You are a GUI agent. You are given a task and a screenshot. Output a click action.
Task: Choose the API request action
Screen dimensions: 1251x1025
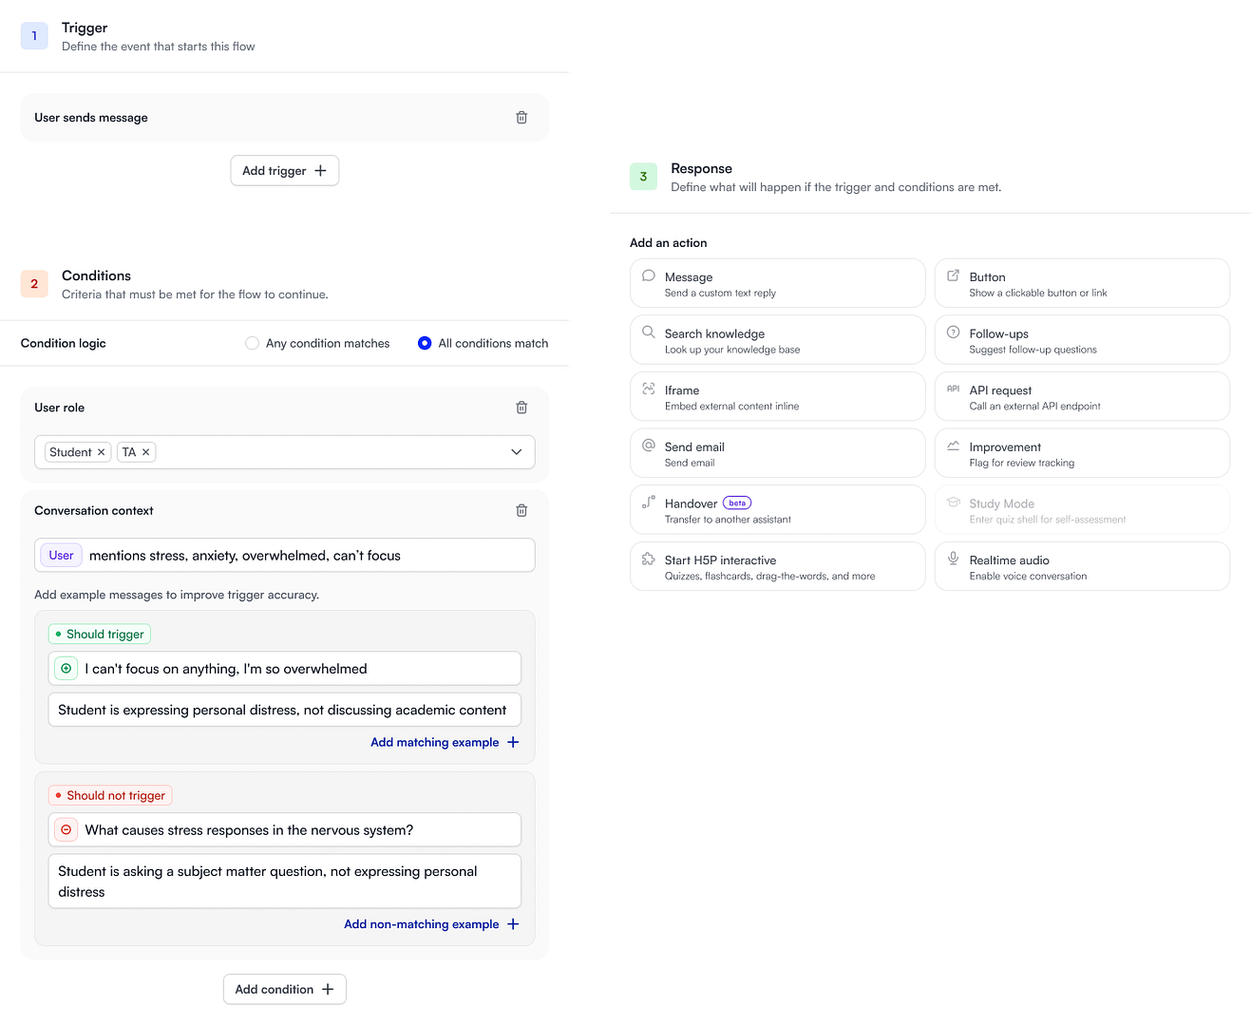point(1082,396)
